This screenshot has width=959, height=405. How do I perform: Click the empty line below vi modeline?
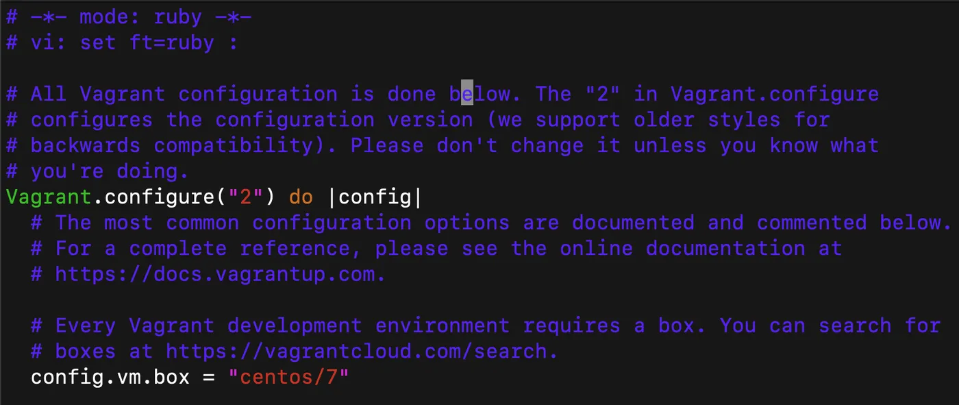480,68
